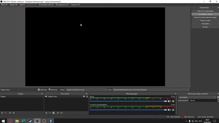Image resolution: width=219 pixels, height=123 pixels.
Task: Remove the selected scene with the minus icon
Action: tap(6, 113)
